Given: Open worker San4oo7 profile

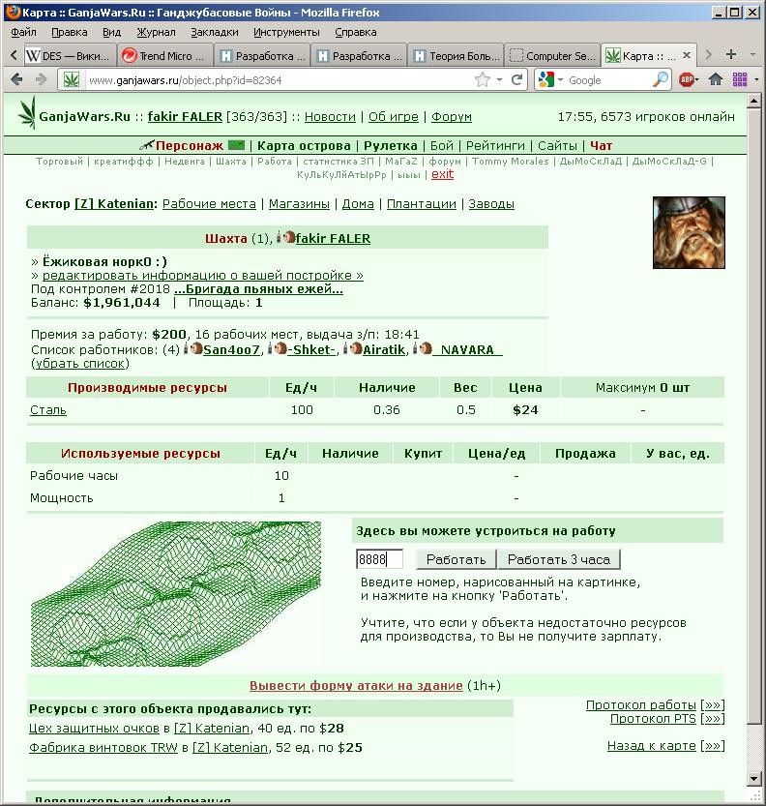Looking at the screenshot, I should (x=231, y=349).
